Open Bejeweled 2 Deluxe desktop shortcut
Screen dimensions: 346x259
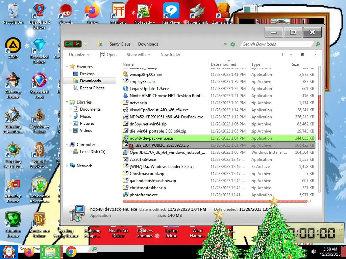[x=39, y=17]
